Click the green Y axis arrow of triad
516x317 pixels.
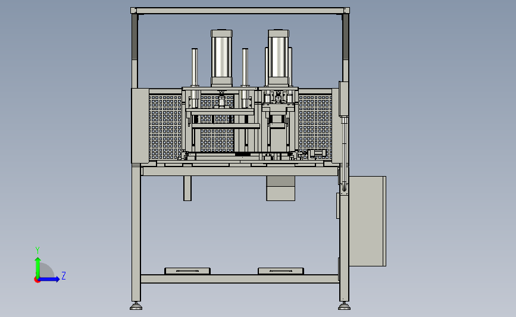coord(38,267)
